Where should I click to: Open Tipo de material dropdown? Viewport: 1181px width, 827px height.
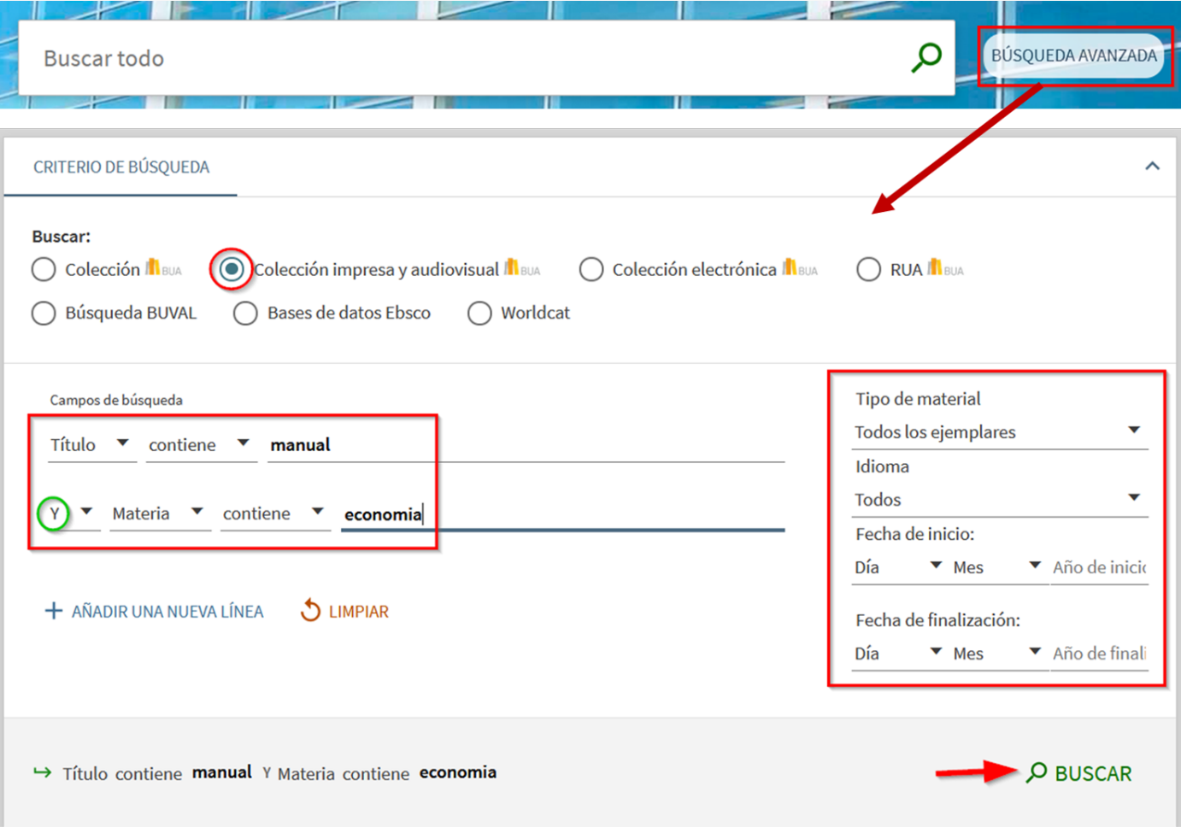click(1000, 432)
